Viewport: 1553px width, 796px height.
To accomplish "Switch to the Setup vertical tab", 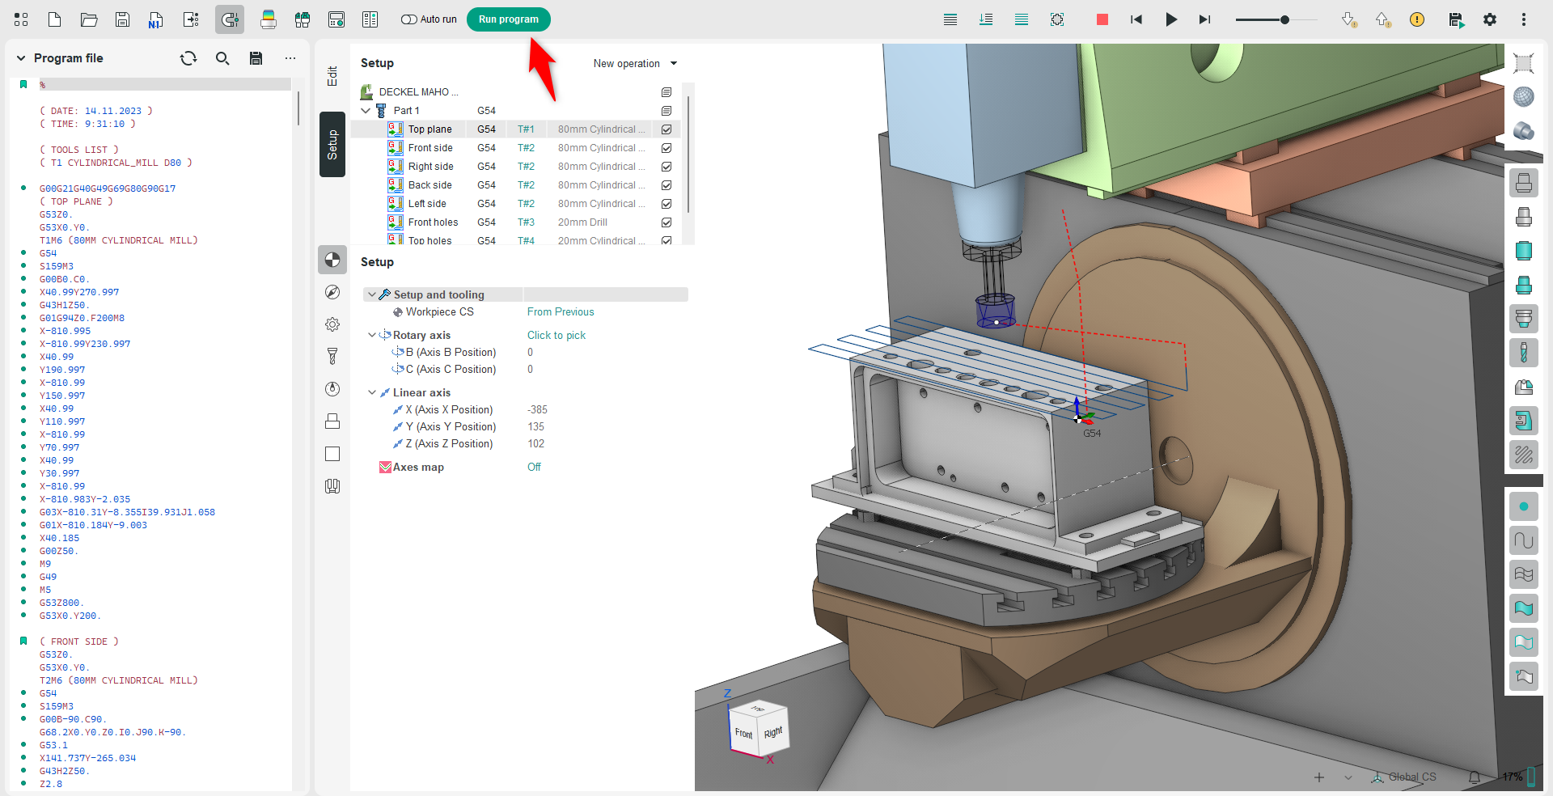I will [332, 144].
